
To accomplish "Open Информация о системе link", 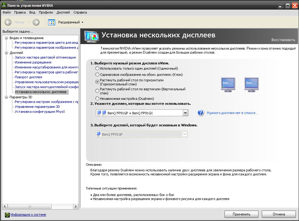I will (28, 215).
